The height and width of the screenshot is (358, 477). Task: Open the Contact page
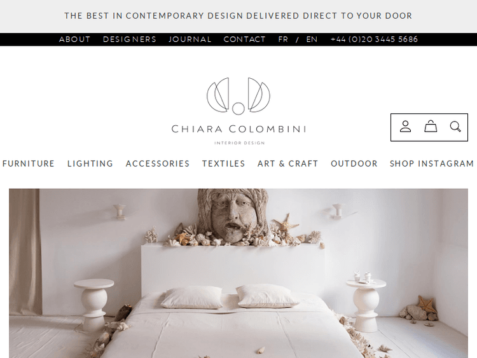click(245, 39)
